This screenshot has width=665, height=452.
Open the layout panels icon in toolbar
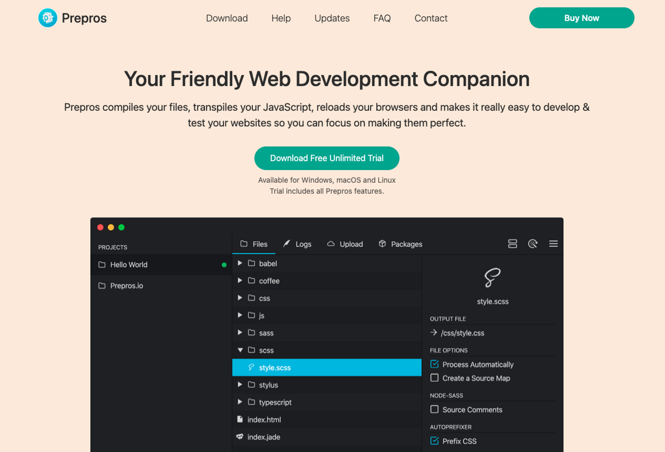tap(513, 244)
